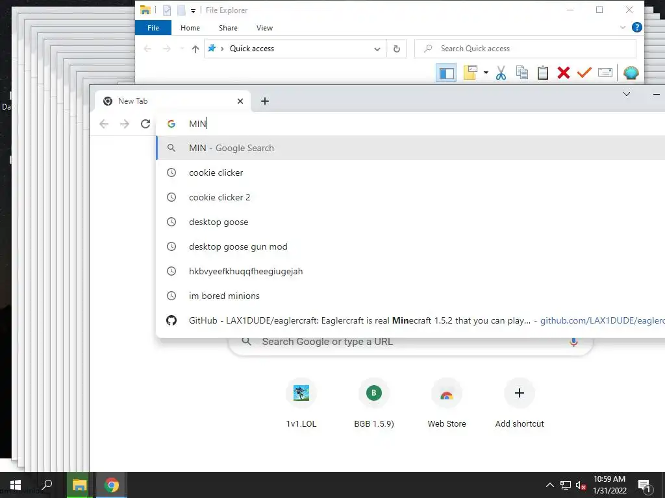The width and height of the screenshot is (665, 498).
Task: Select the im bored minions suggestion
Action: point(410,296)
